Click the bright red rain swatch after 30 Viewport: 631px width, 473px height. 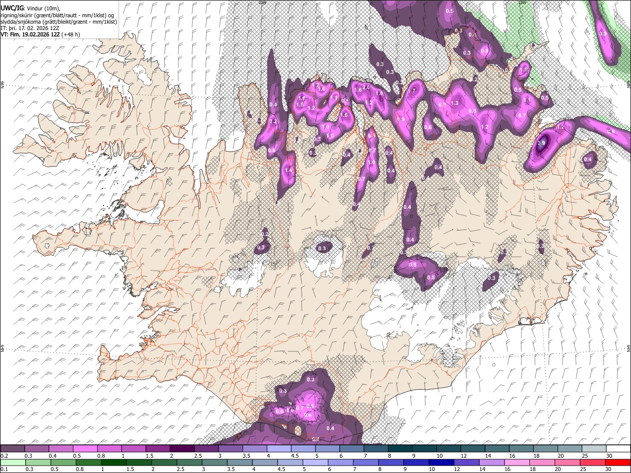tap(618, 462)
